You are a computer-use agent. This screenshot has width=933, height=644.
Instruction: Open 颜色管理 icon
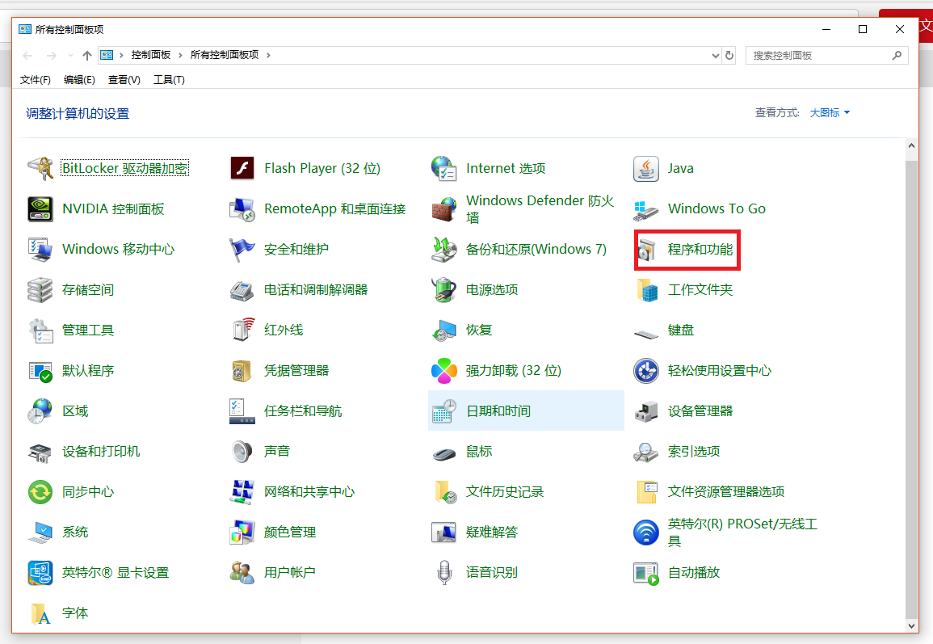[242, 532]
